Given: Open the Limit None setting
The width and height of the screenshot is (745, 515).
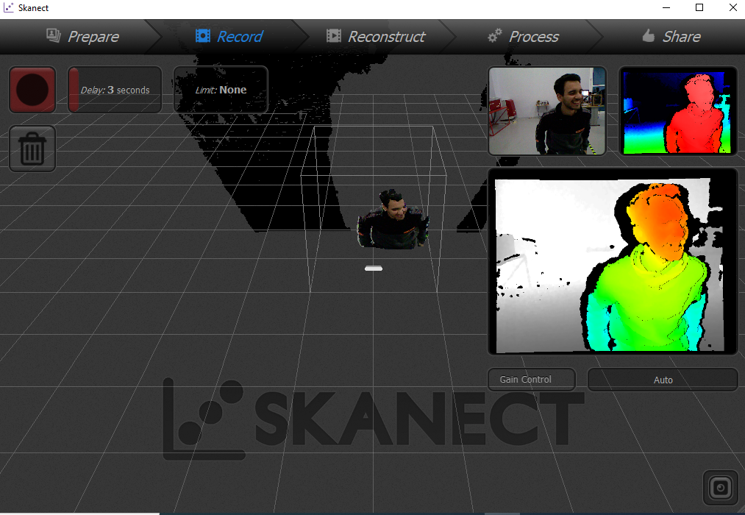Looking at the screenshot, I should click(x=221, y=90).
